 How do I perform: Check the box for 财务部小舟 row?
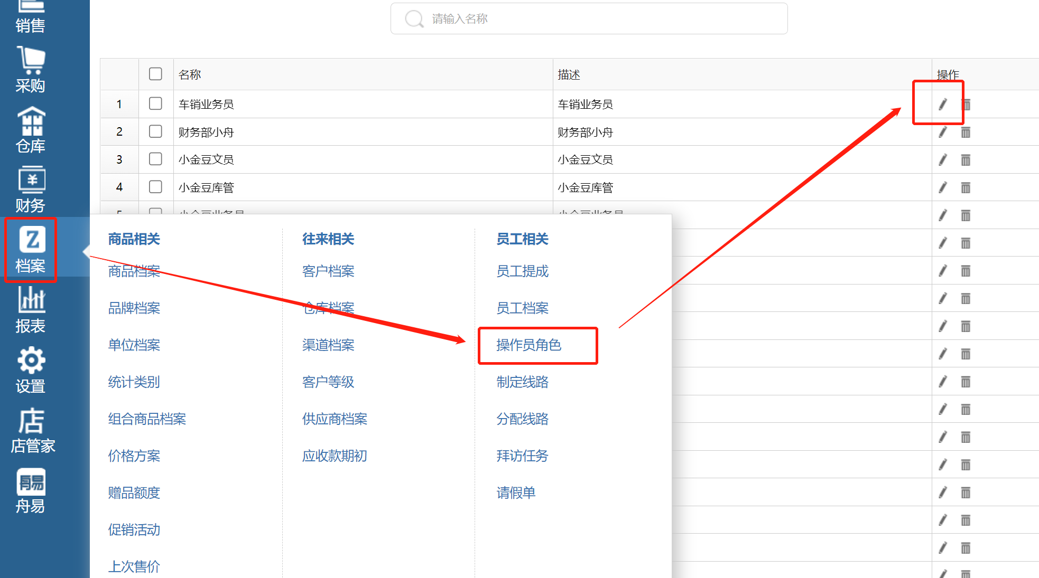point(155,131)
